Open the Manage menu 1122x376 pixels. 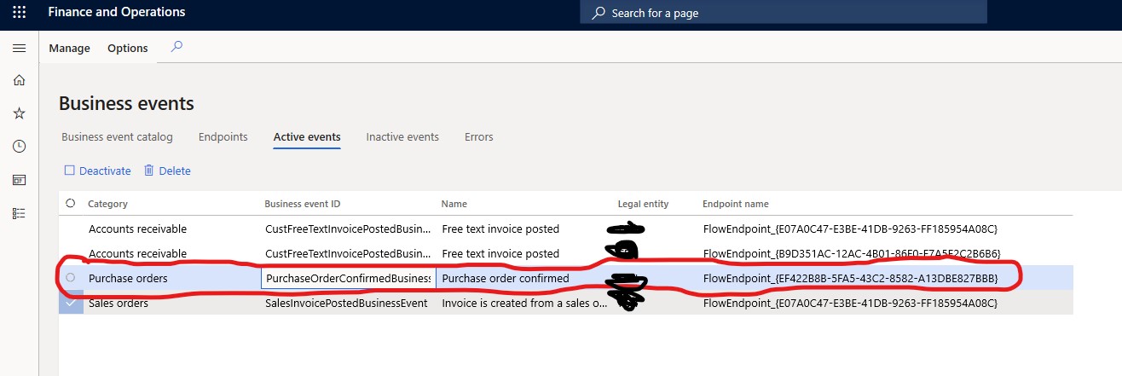pyautogui.click(x=69, y=49)
